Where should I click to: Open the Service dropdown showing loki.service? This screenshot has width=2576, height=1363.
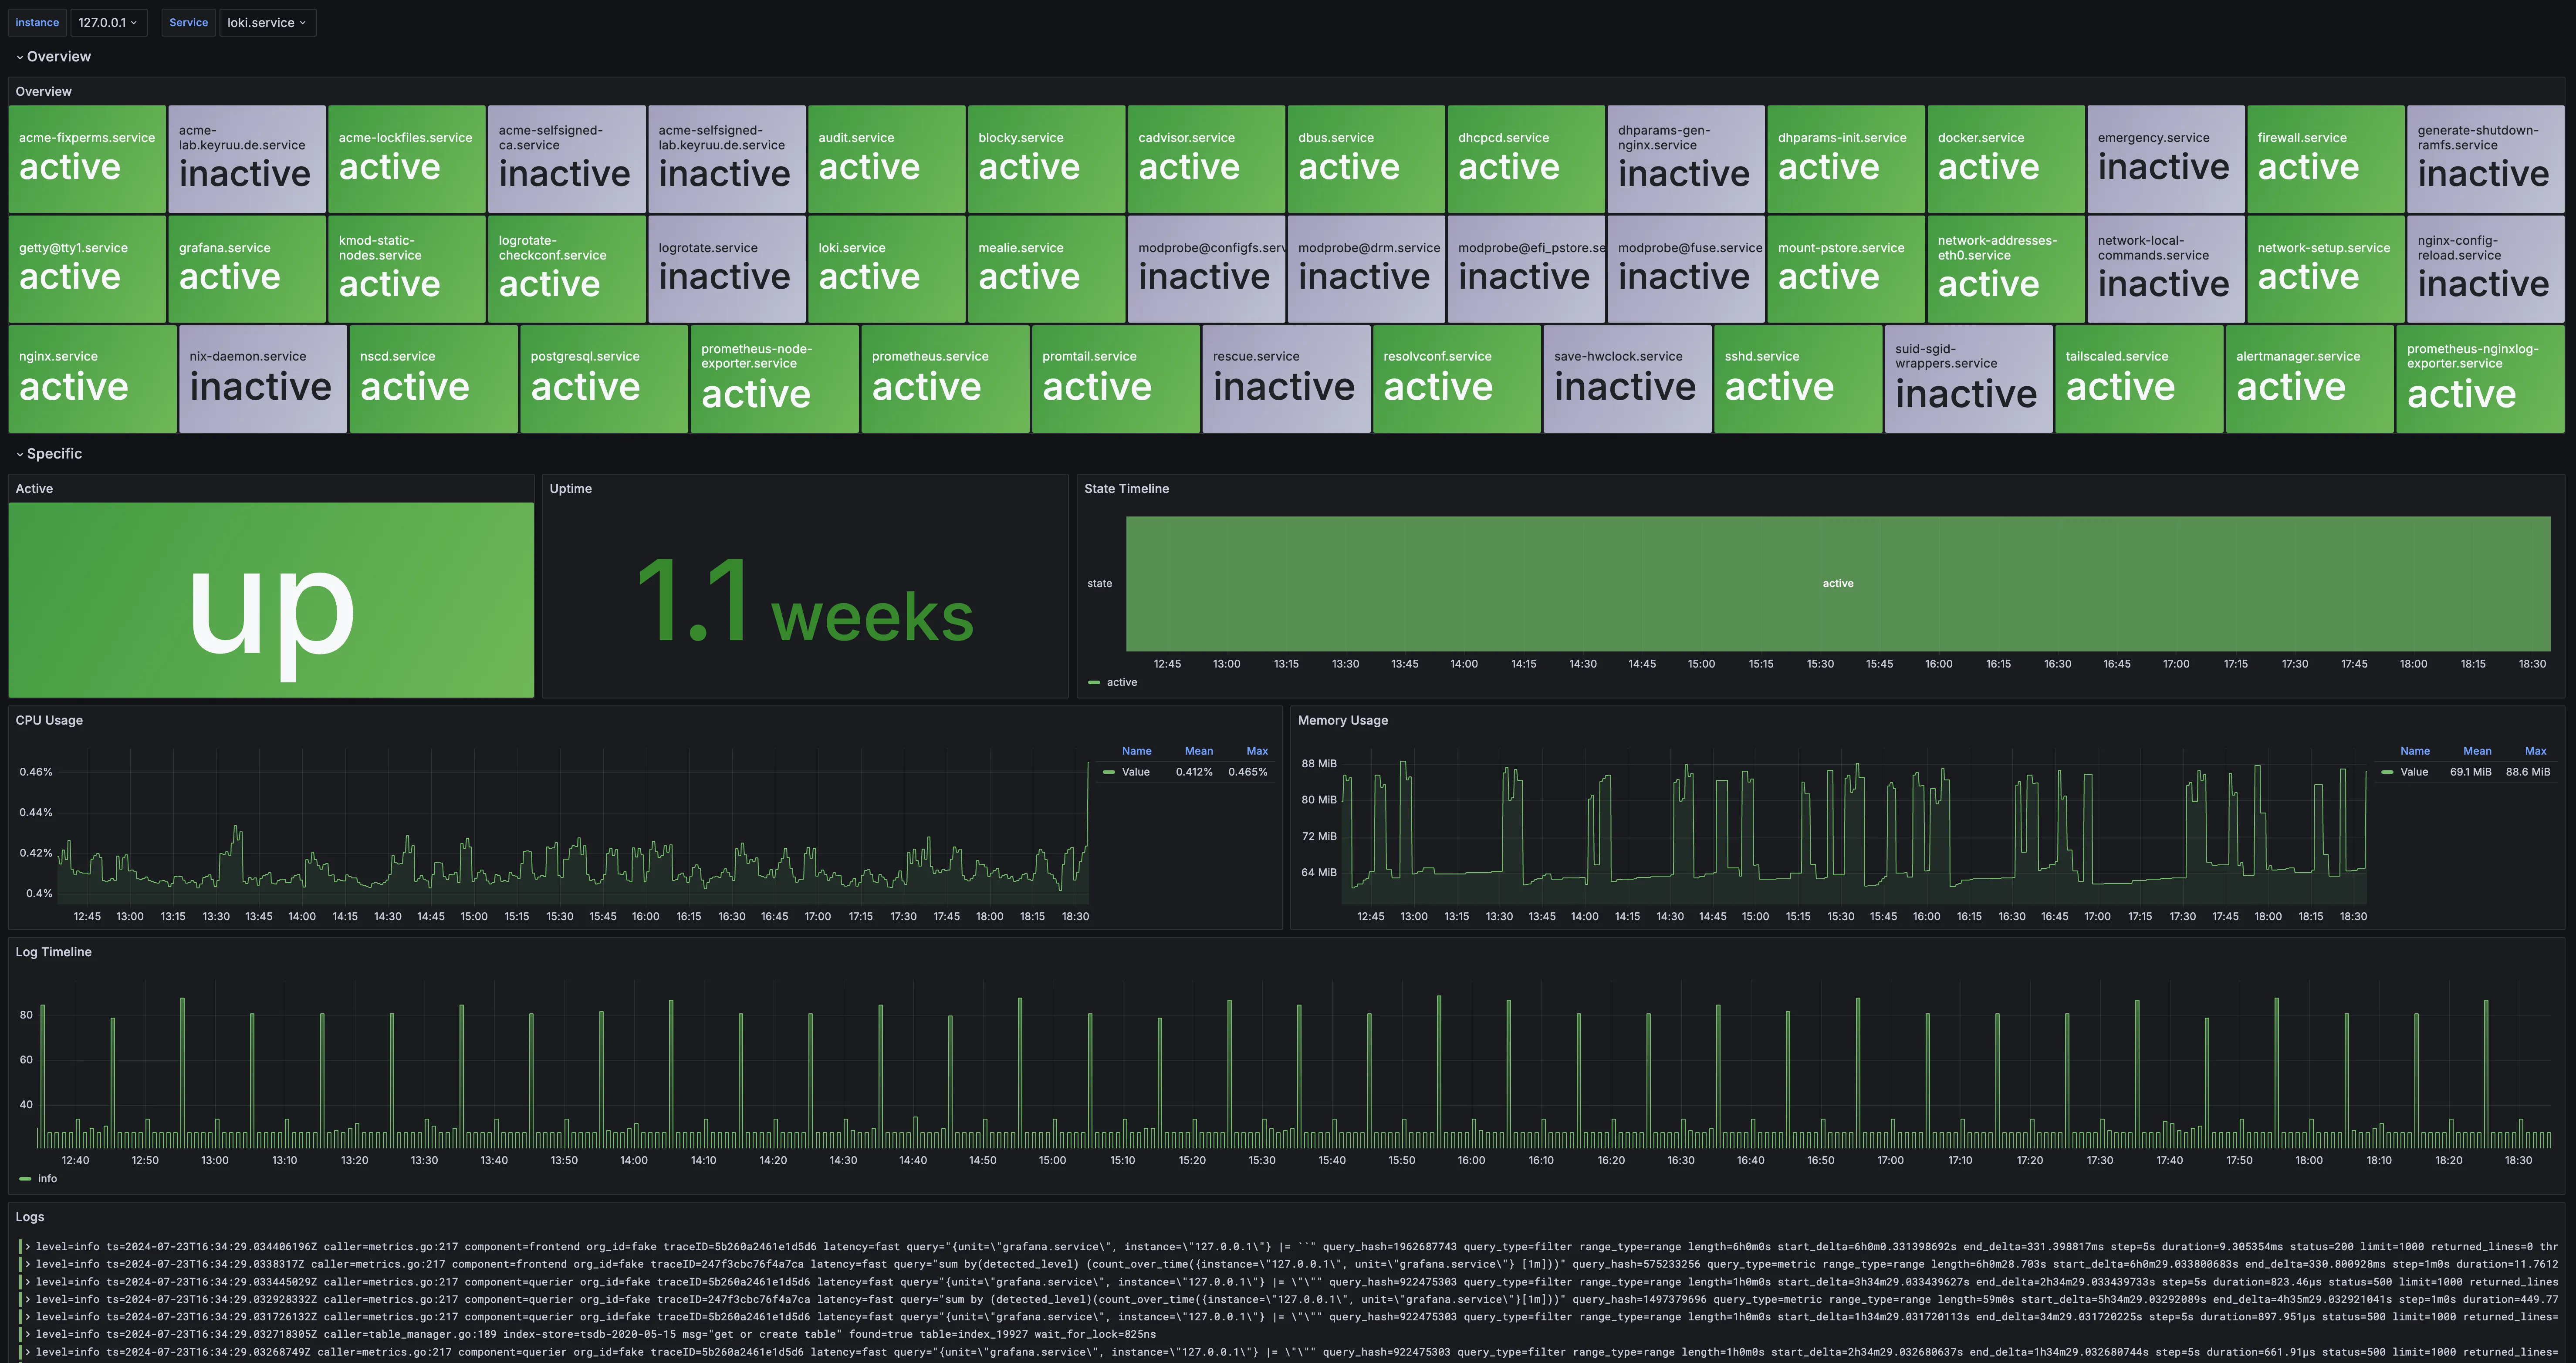267,22
